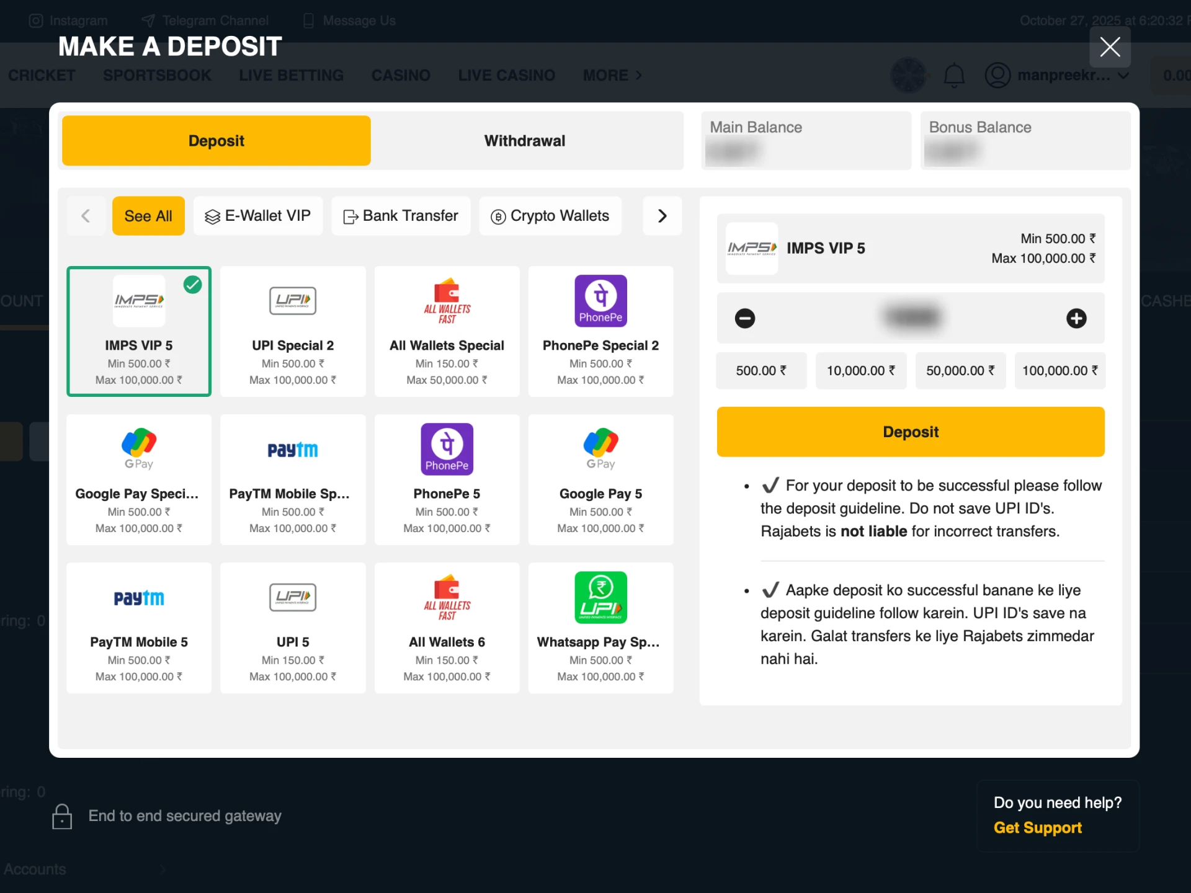Select the 10,000.00 ₹ preset amount

(861, 370)
